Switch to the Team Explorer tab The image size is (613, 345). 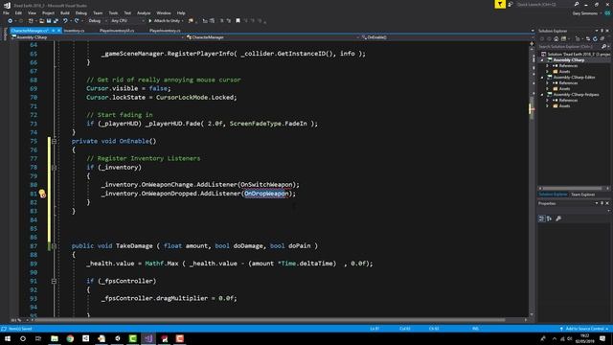582,195
